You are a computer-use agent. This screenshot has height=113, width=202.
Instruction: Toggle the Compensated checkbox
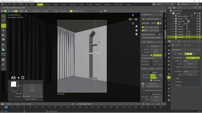[151, 80]
